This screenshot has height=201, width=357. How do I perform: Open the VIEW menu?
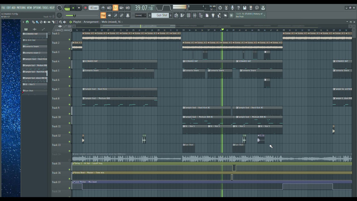click(29, 8)
